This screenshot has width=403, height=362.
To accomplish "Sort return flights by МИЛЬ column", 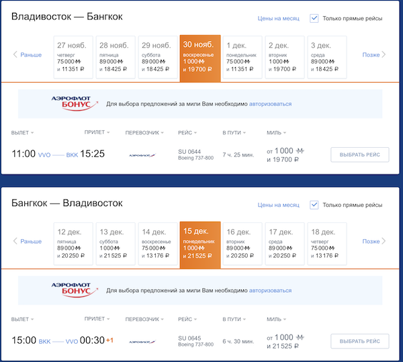I will [x=276, y=318].
